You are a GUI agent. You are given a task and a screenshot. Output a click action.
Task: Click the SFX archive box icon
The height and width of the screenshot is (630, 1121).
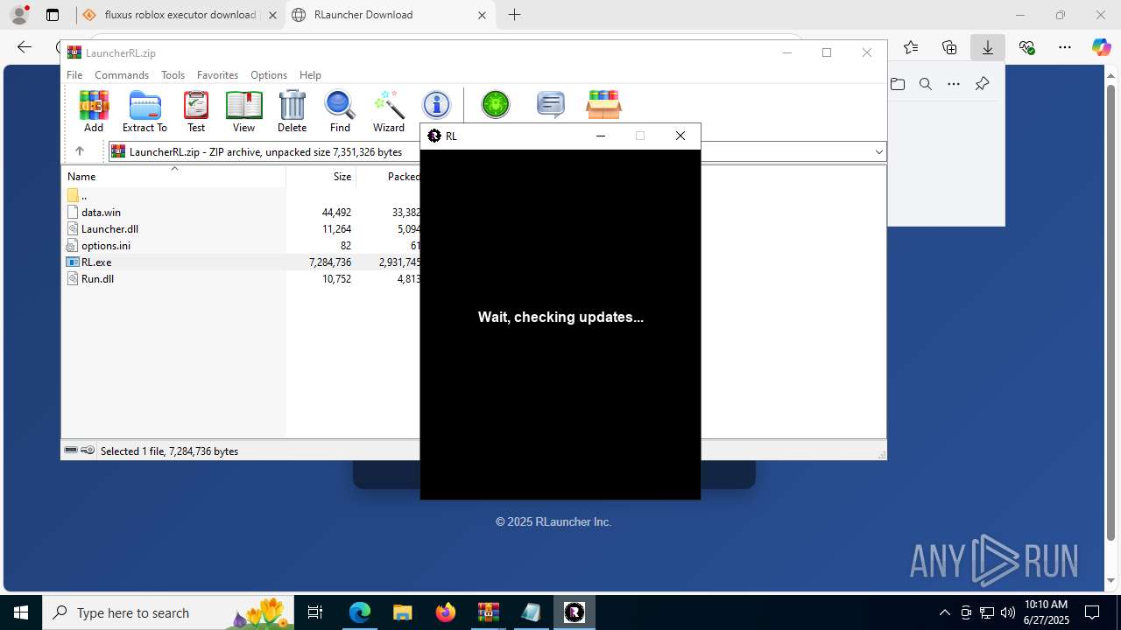click(603, 105)
